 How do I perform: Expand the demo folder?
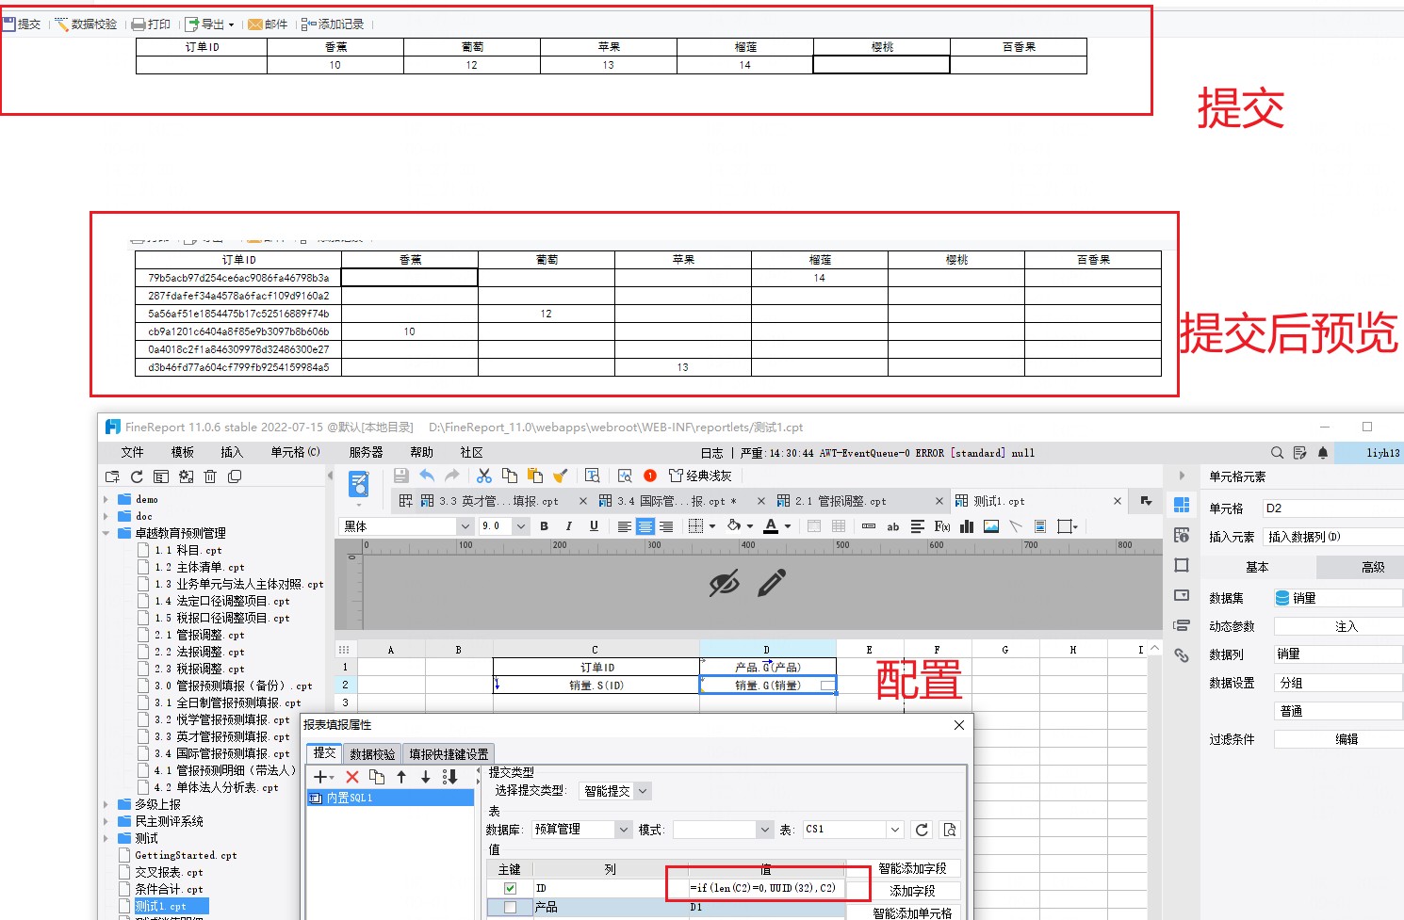tap(106, 499)
